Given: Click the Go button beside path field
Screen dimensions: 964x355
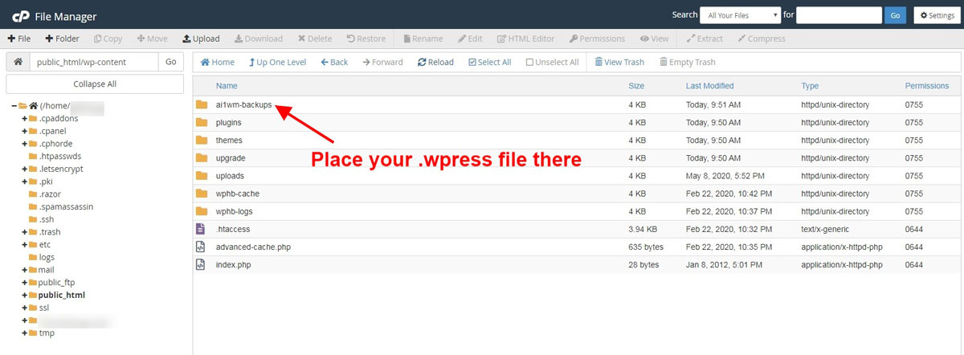Looking at the screenshot, I should 170,62.
